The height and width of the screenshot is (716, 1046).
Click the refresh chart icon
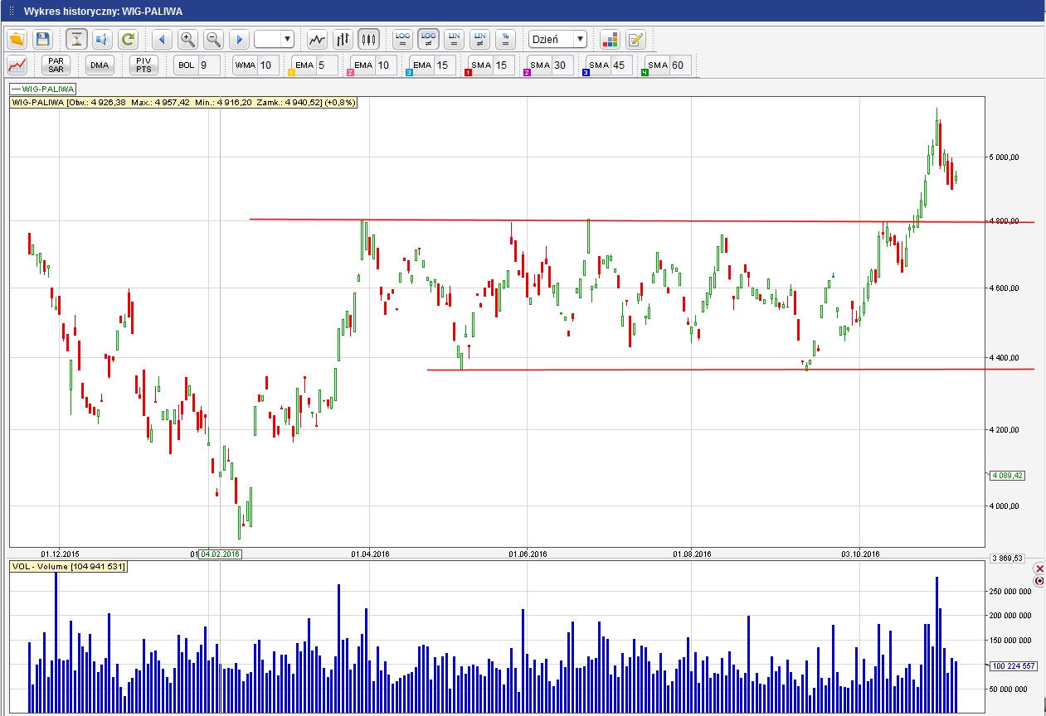tap(128, 39)
